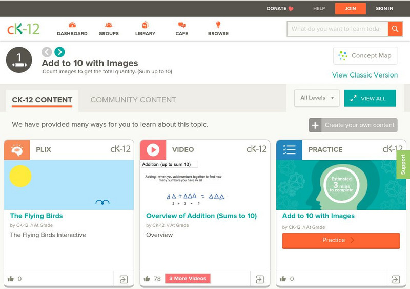Image resolution: width=410 pixels, height=289 pixels.
Task: Click The Flying Birds thumbnail
Action: click(69, 185)
